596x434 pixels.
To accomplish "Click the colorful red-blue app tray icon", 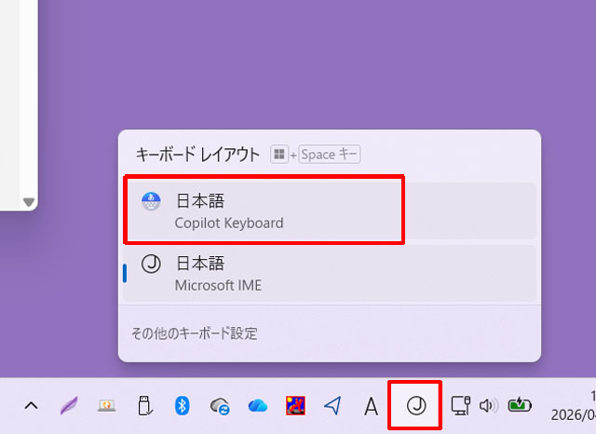I will (x=295, y=405).
